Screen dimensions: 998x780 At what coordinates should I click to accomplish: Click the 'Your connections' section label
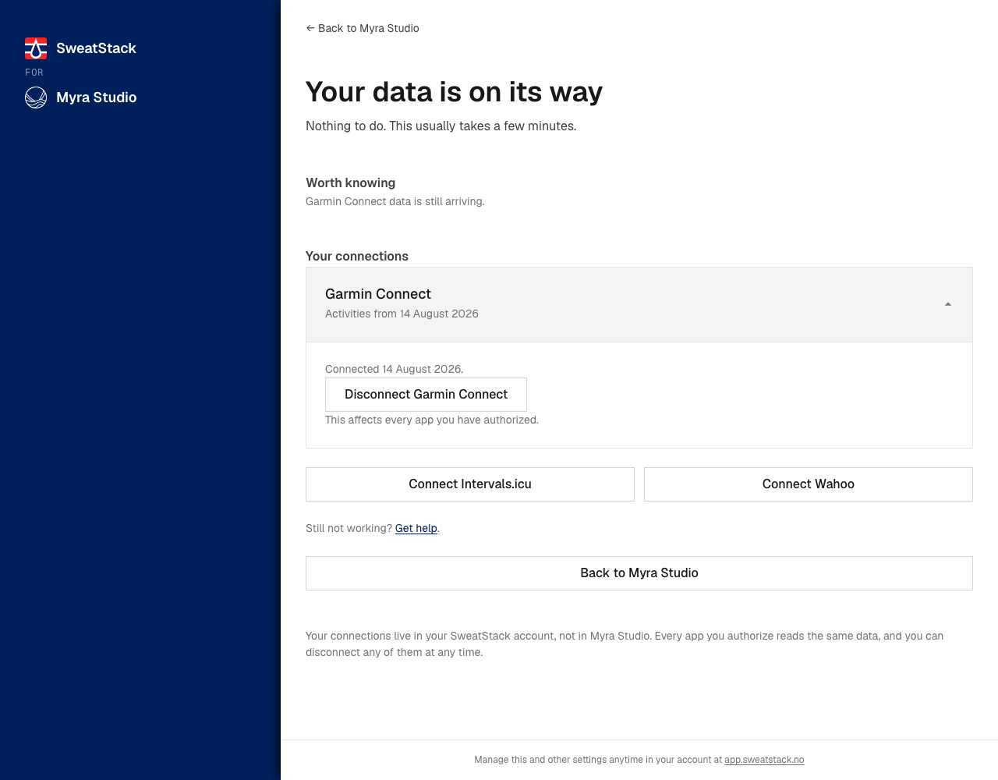coord(357,256)
